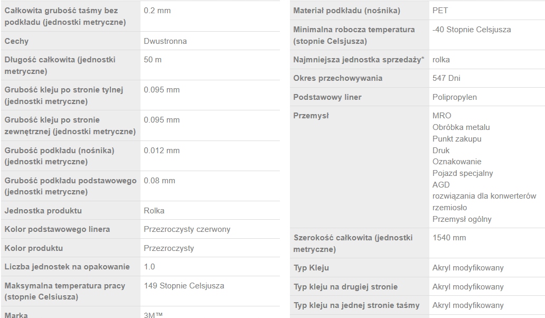Image resolution: width=545 pixels, height=318 pixels.
Task: Click the "149 Stopnie Celsjusza" value
Action: tap(184, 286)
